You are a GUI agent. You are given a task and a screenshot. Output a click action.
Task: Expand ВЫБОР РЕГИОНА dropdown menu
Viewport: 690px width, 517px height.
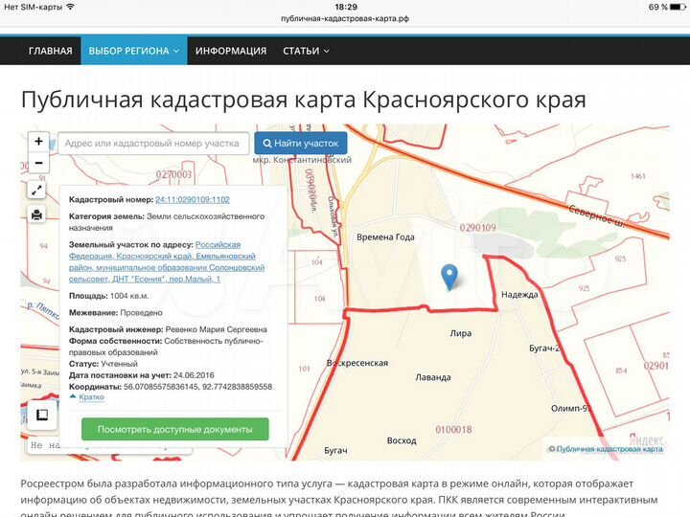(134, 51)
